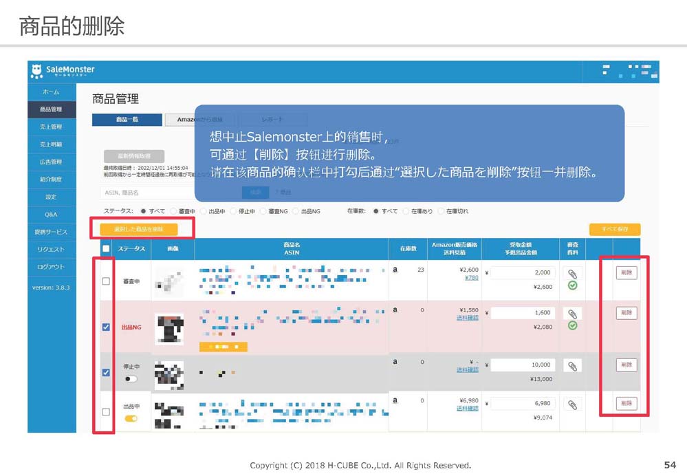
Task: Open 紹介制度 in the sidebar
Action: [52, 180]
